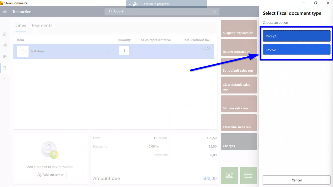The width and height of the screenshot is (333, 187).
Task: Click Clear line sales rep tile
Action: 239,123
